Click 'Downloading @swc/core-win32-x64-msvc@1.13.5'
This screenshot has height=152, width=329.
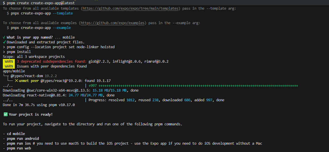click(x=47, y=90)
